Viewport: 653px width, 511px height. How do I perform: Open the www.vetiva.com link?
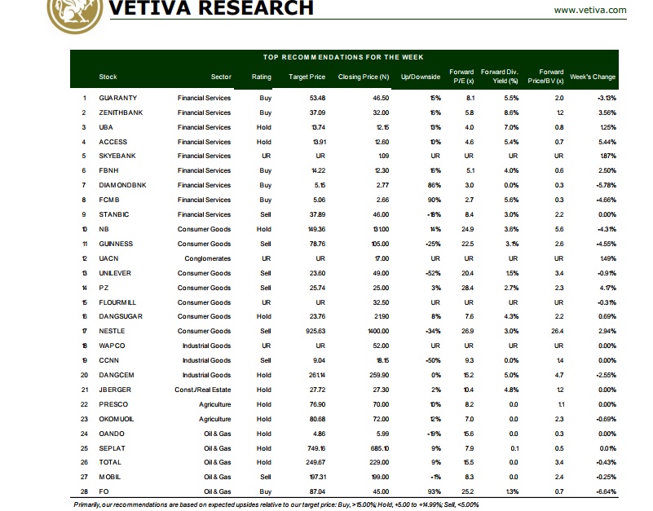pyautogui.click(x=589, y=10)
